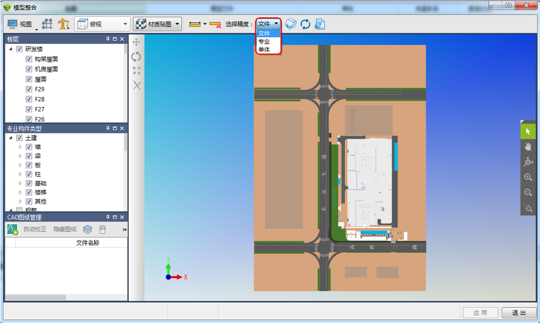The width and height of the screenshot is (540, 324).
Task: Collapse the 研发楼 tree node
Action: (11, 49)
